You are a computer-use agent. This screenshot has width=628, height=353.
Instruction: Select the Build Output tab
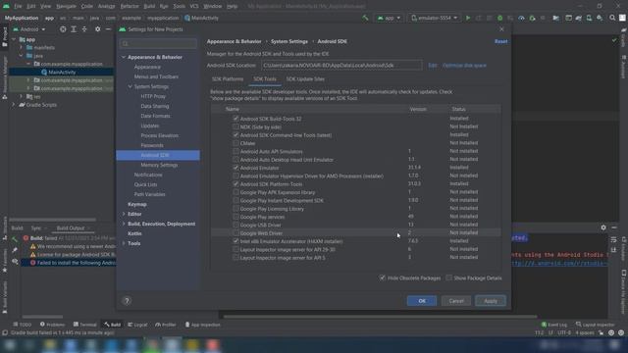[71, 228]
